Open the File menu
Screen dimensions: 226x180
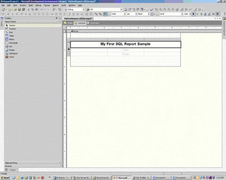(x=3, y=5)
